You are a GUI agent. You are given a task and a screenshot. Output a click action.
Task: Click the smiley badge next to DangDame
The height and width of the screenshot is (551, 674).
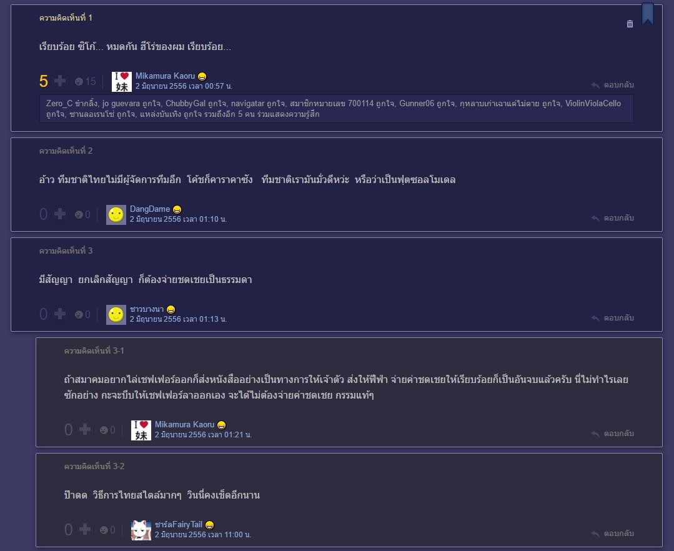[x=177, y=209]
